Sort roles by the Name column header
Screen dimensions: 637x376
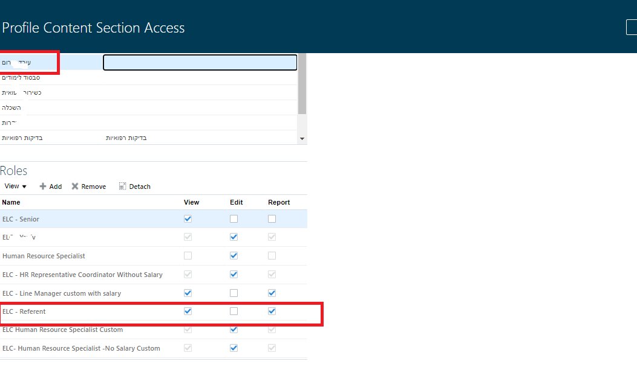tap(11, 202)
